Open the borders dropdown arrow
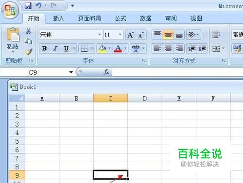This screenshot has width=243, height=183. [92, 48]
